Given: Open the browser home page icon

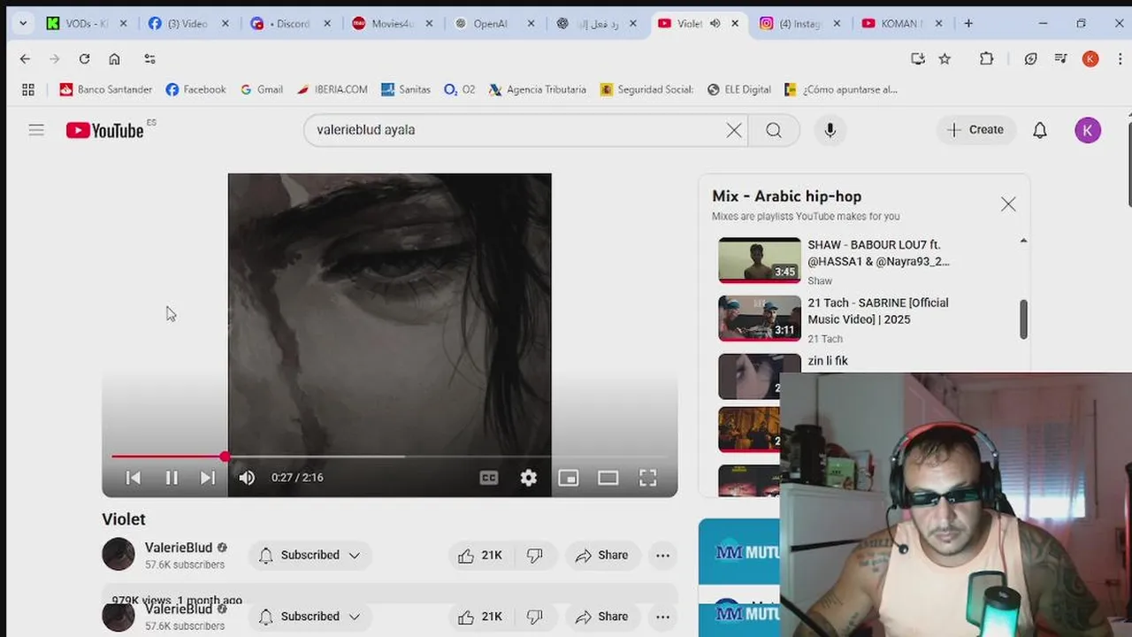Looking at the screenshot, I should (114, 58).
